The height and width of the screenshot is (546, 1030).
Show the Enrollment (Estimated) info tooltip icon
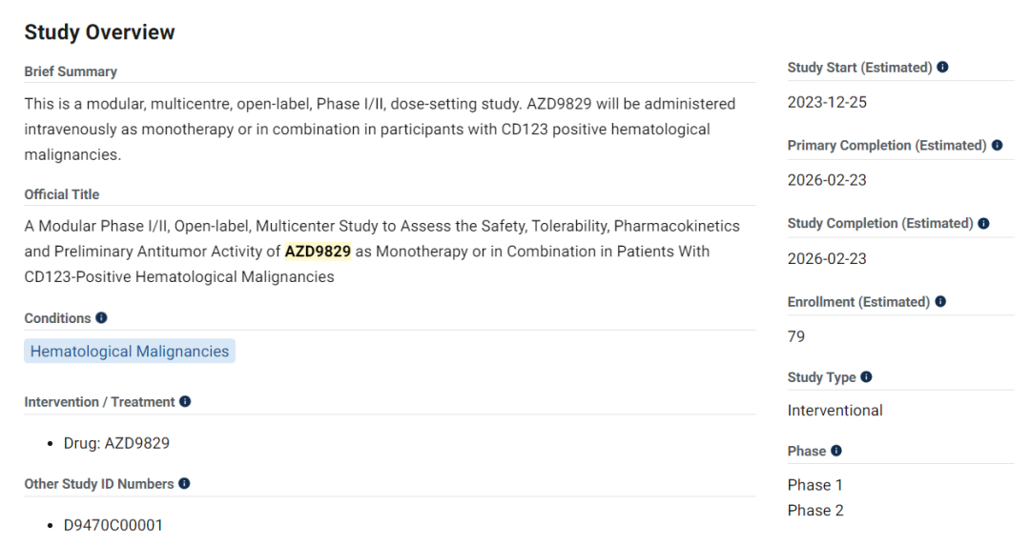[940, 302]
